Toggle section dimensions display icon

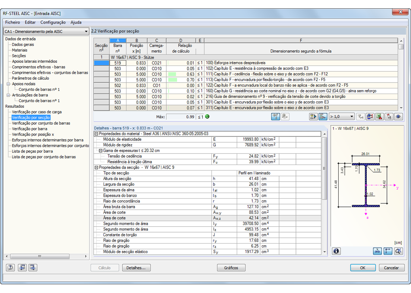click(377, 251)
